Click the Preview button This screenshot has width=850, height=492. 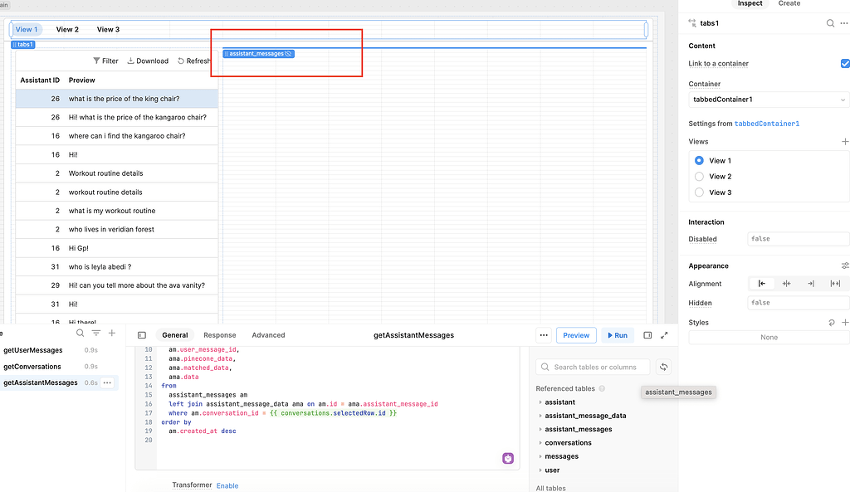[x=576, y=335]
